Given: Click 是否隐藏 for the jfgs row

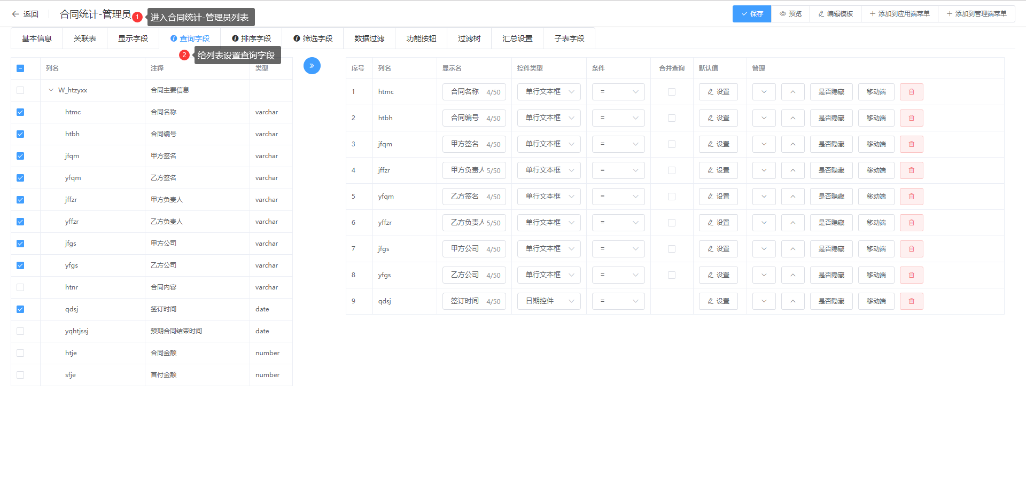Looking at the screenshot, I should pyautogui.click(x=831, y=249).
